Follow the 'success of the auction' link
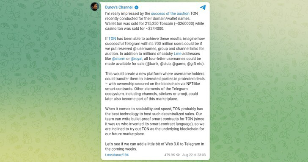The height and width of the screenshot is (162, 308). pos(170,14)
